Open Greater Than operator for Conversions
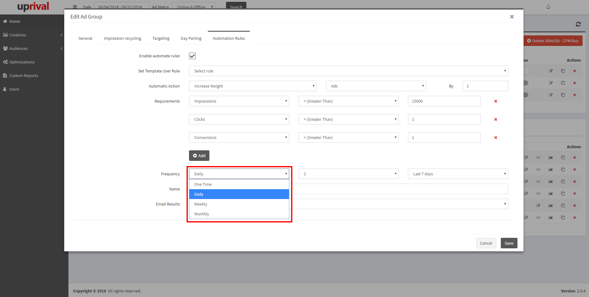The height and width of the screenshot is (297, 589). click(x=348, y=137)
